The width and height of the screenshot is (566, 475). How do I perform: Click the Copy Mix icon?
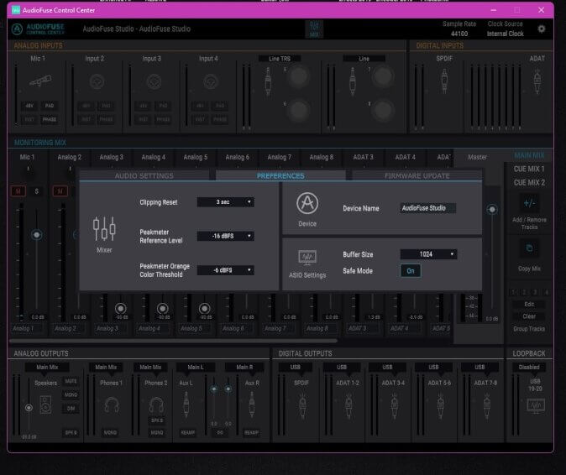(529, 248)
